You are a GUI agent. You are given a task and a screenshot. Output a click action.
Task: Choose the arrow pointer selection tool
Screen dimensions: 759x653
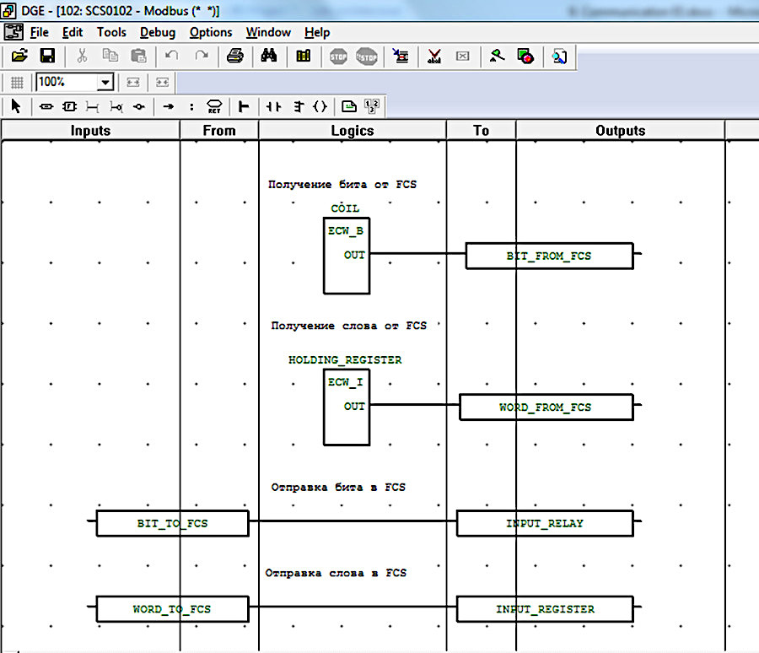(x=16, y=106)
